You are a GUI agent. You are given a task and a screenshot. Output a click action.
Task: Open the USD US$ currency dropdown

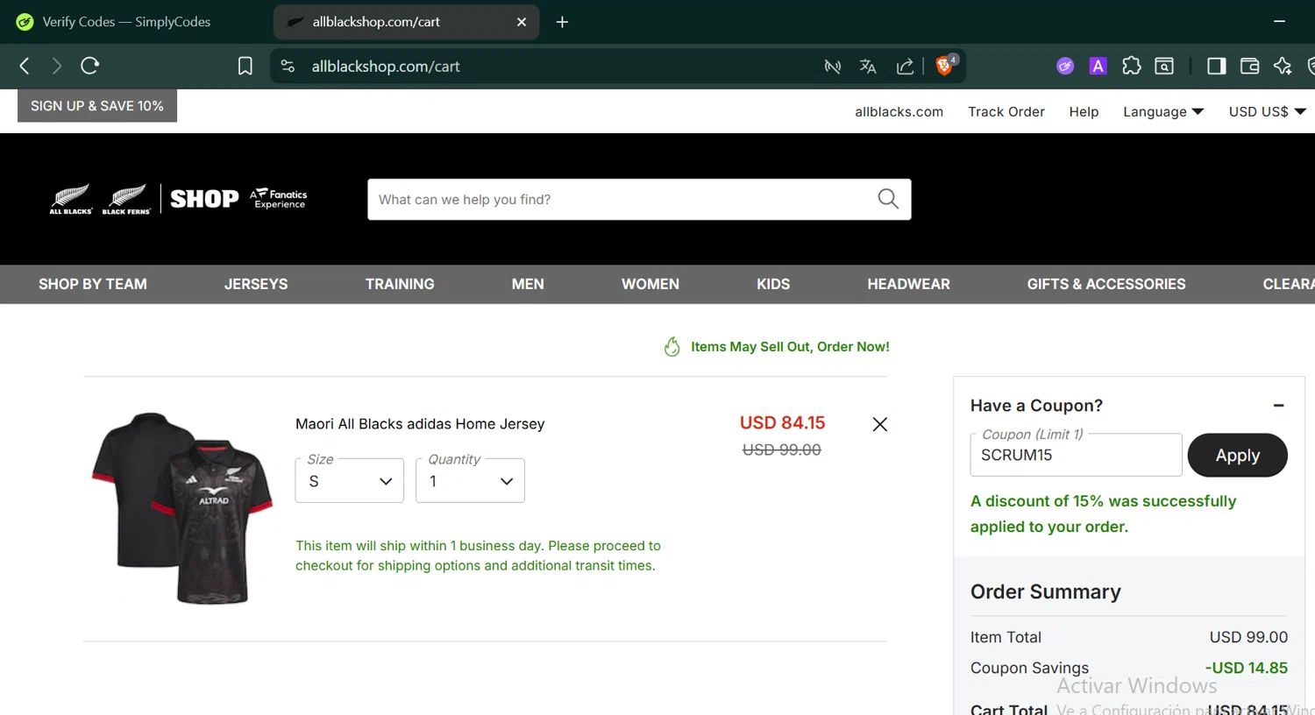point(1268,111)
